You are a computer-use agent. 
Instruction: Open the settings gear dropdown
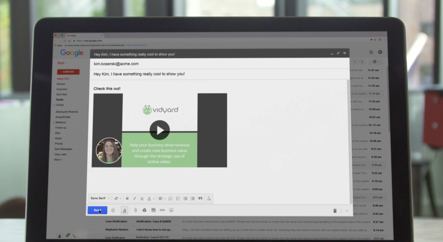[376, 61]
